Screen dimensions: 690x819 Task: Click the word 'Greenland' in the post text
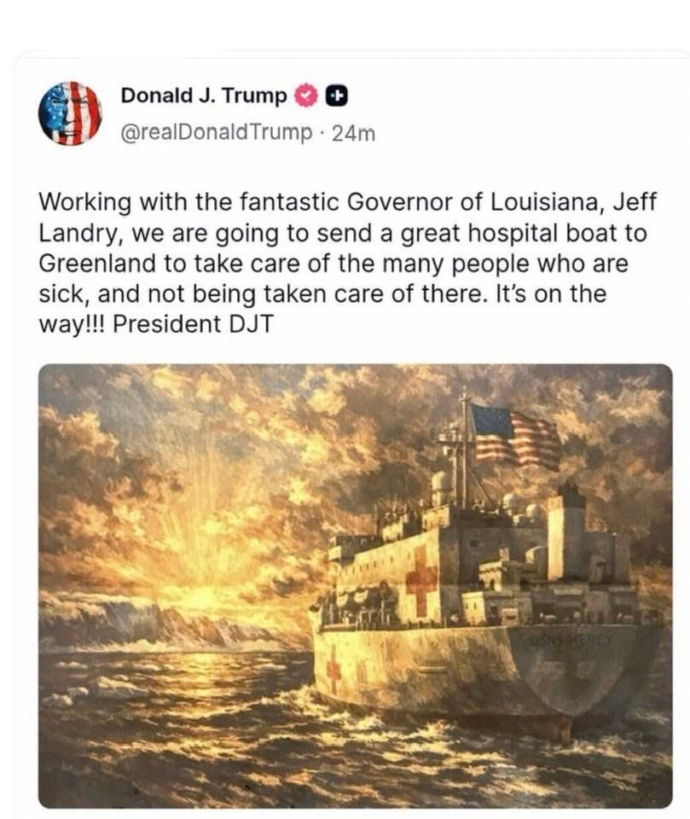(x=98, y=264)
